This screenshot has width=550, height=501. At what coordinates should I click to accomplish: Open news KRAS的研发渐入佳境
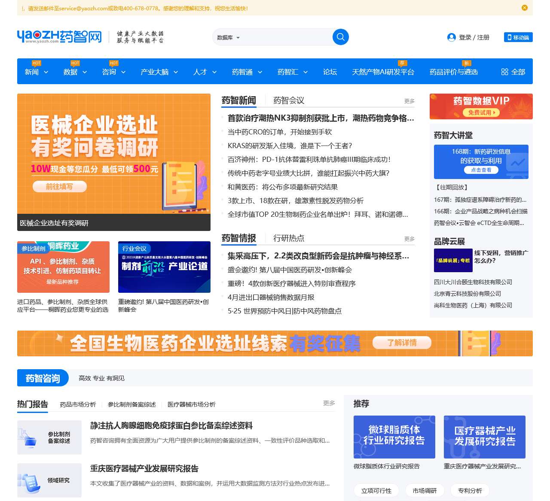290,146
